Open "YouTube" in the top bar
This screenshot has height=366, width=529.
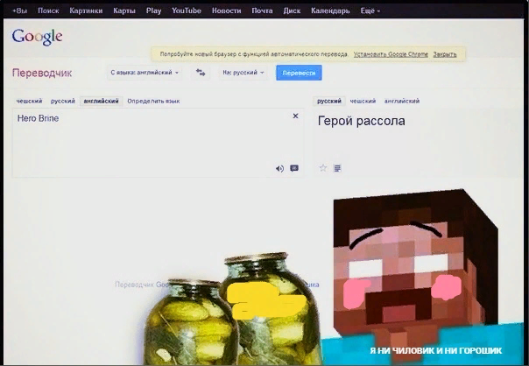point(187,11)
